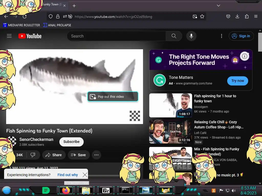The height and width of the screenshot is (196, 262).
Task: Subscribe to SenorCheckerman
Action: pyautogui.click(x=71, y=142)
